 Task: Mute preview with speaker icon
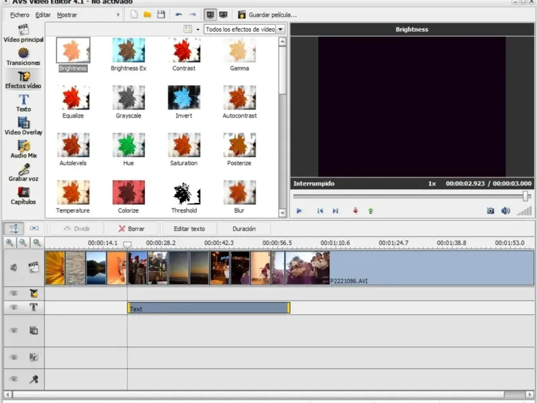click(505, 210)
